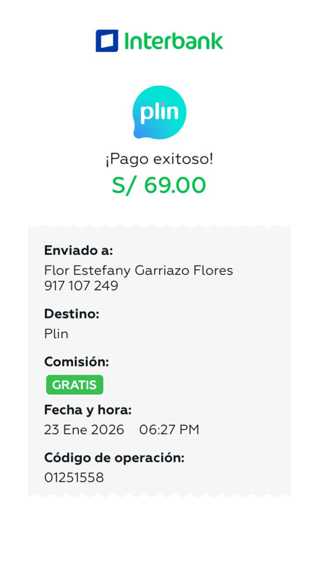This screenshot has width=319, height=562.
Task: Select the Plin destination value text
Action: click(x=56, y=334)
